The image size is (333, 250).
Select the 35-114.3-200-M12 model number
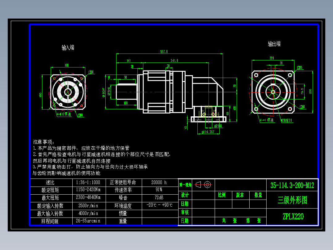point(293,185)
